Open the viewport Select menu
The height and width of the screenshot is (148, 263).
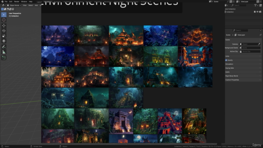(x=30, y=5)
